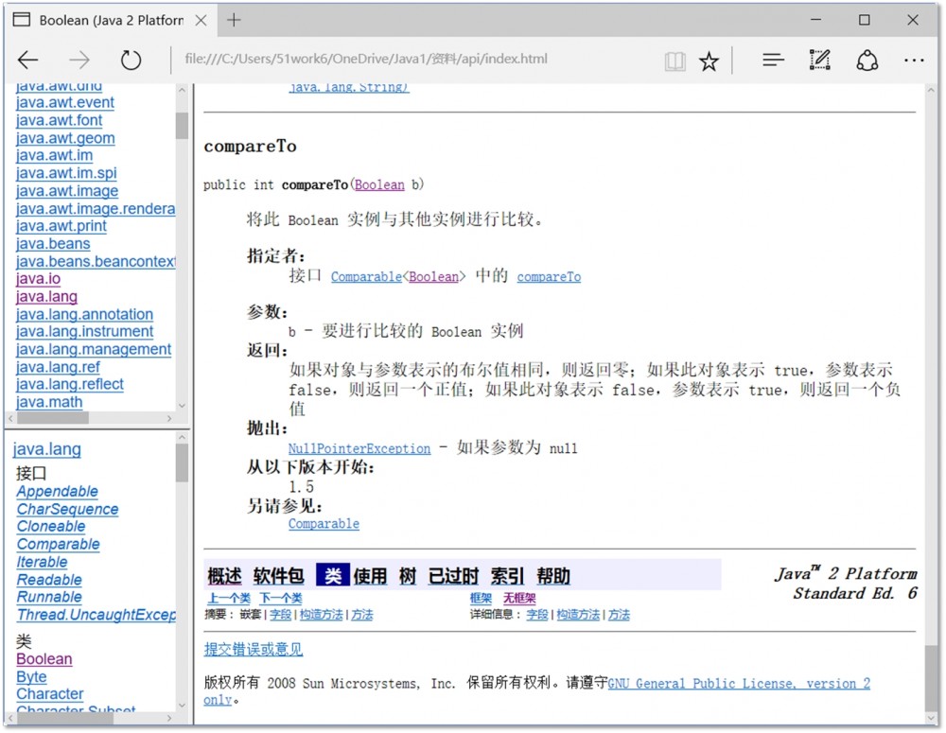Open the More actions menu
This screenshot has width=946, height=733.
coord(914,59)
